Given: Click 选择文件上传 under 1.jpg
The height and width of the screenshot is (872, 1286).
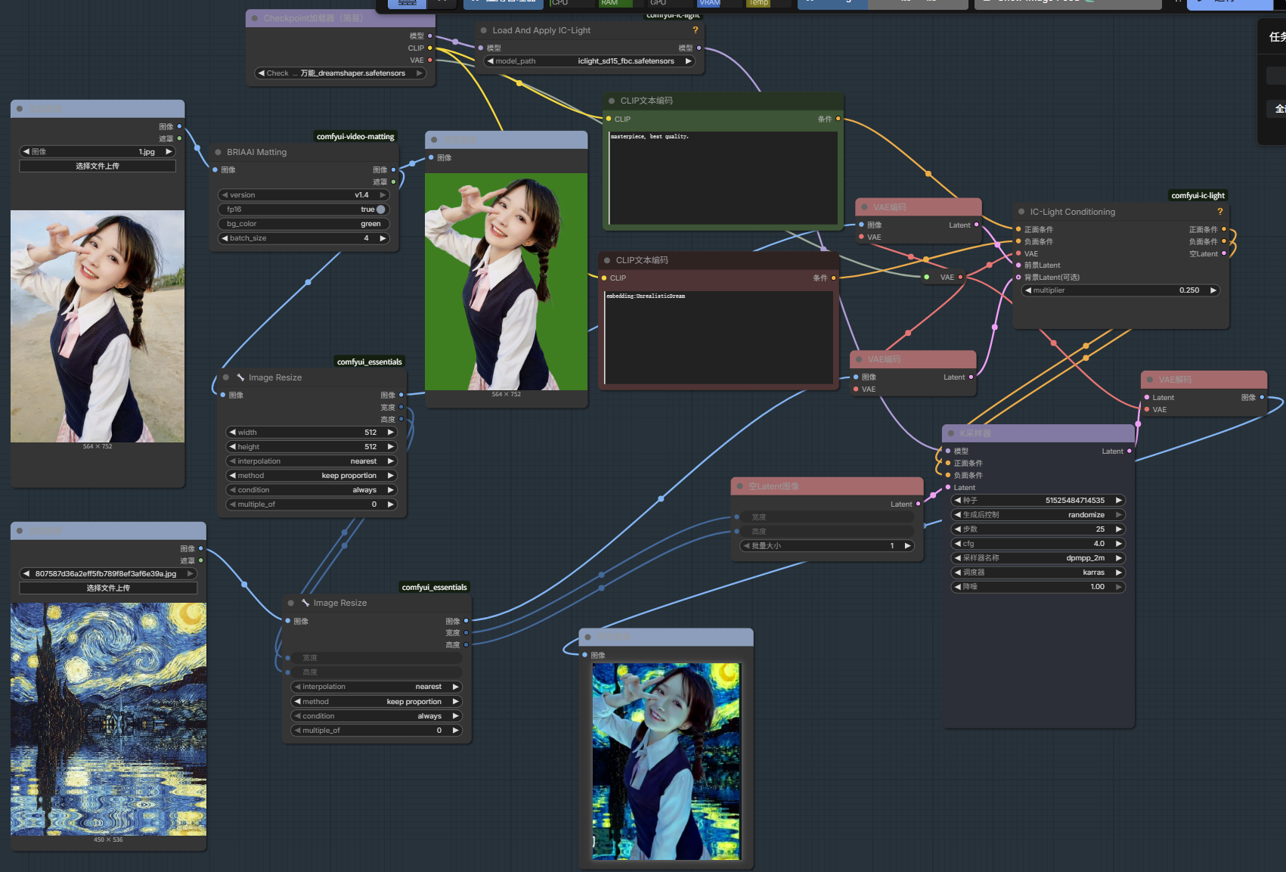Looking at the screenshot, I should click(x=98, y=166).
